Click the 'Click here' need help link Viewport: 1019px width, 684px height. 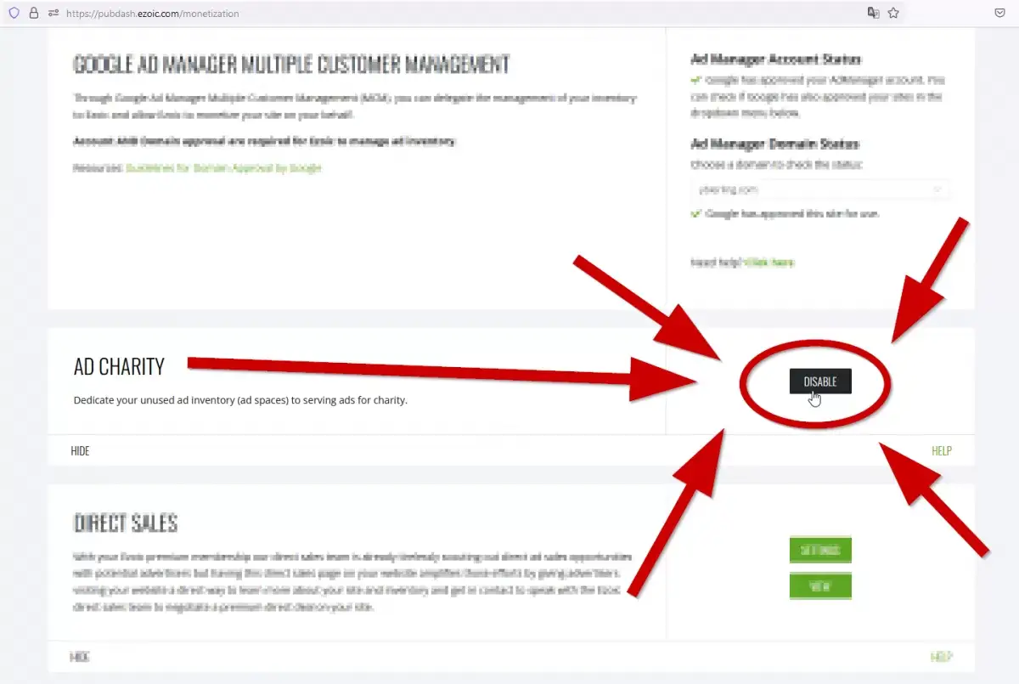[769, 263]
